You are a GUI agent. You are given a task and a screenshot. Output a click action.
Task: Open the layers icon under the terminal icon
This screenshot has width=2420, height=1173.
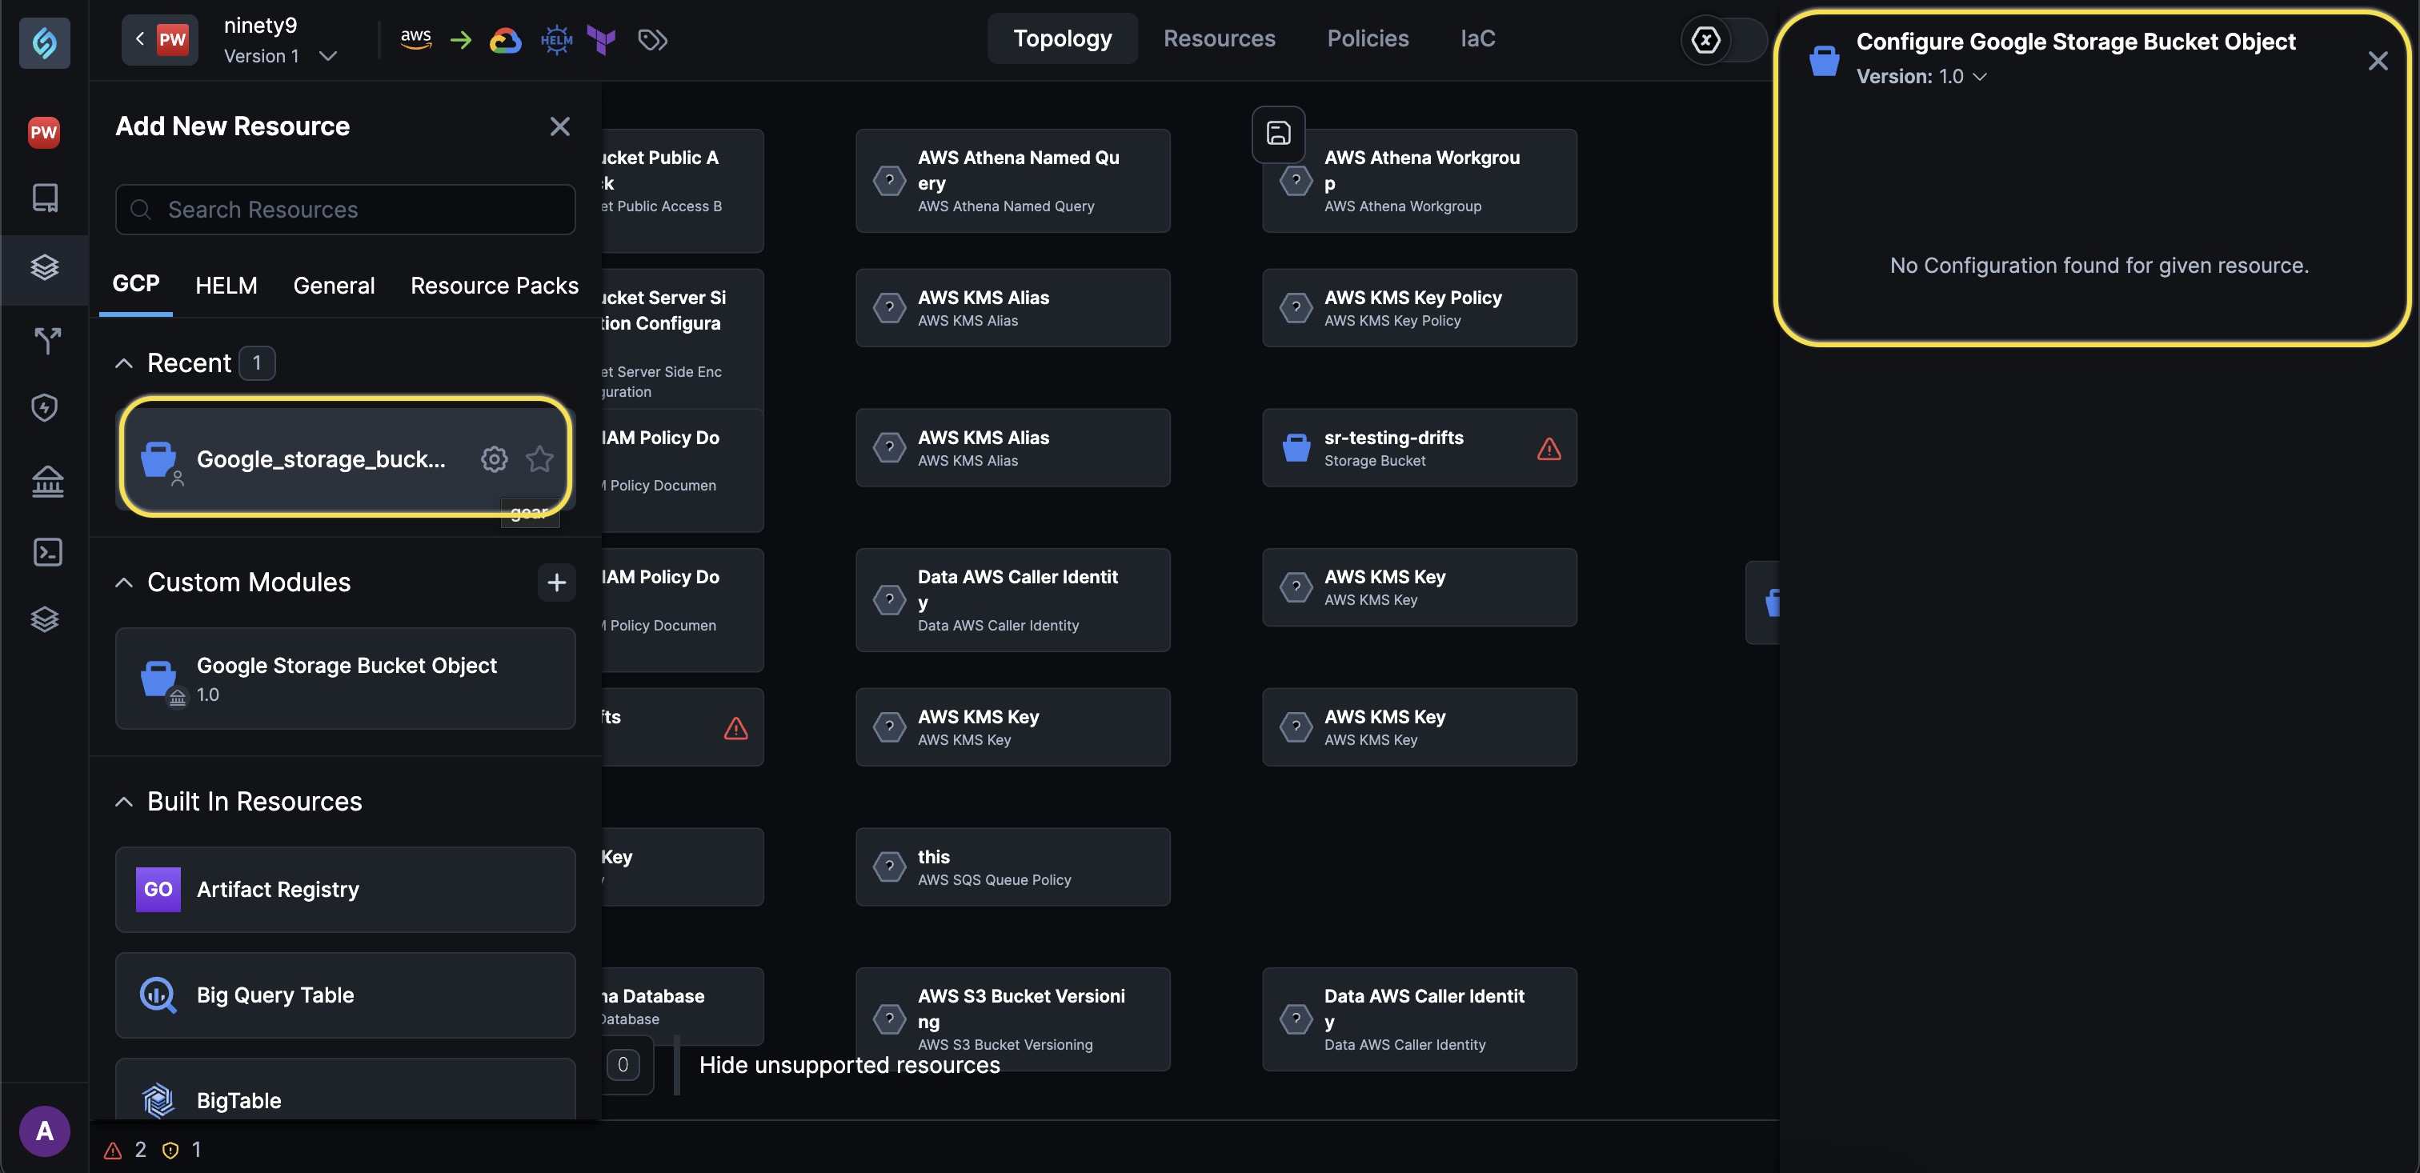45,619
